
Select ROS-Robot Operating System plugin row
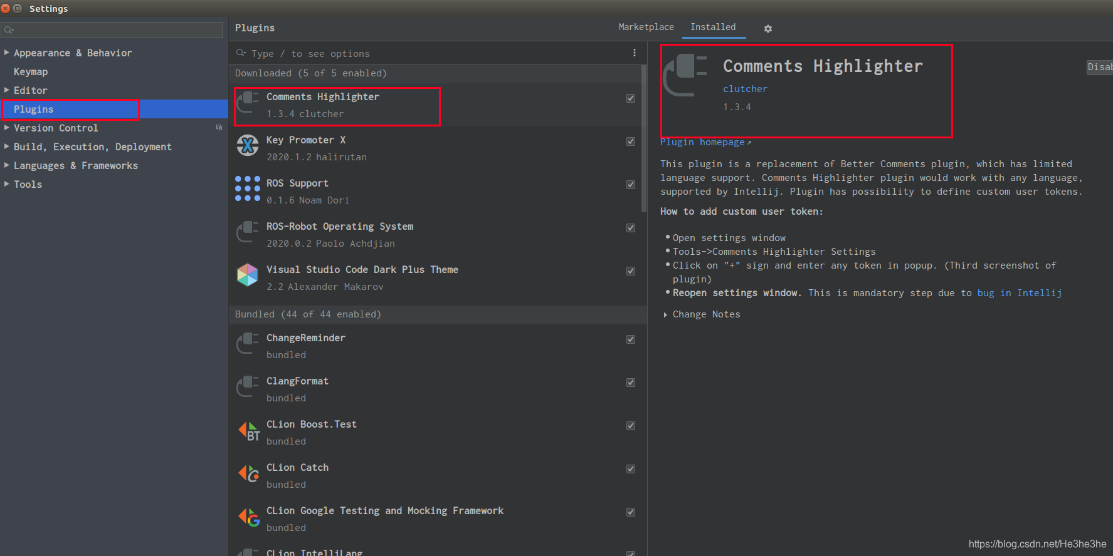(435, 235)
